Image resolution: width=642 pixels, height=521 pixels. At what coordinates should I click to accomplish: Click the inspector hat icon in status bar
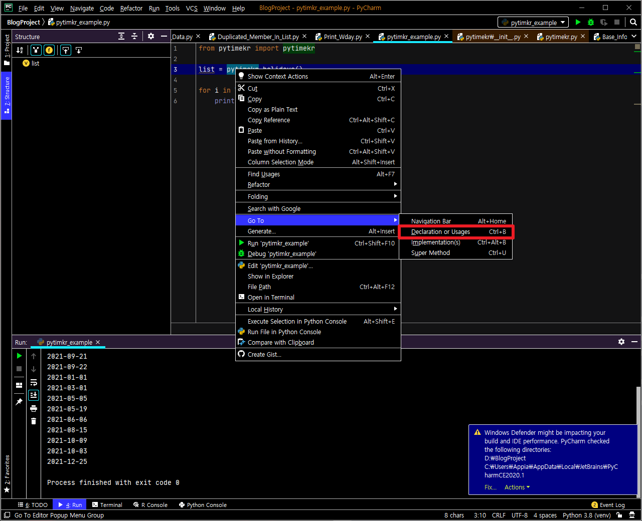pos(632,515)
